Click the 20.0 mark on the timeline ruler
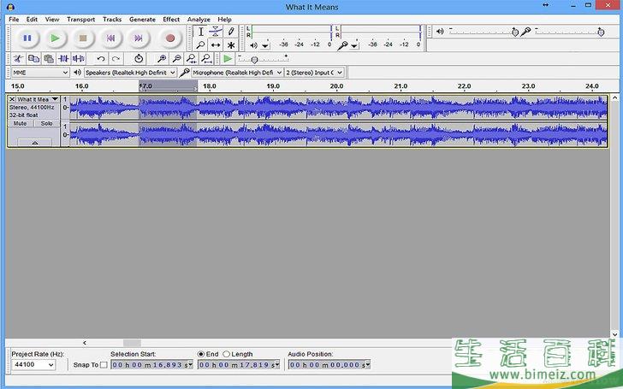 tap(336, 86)
